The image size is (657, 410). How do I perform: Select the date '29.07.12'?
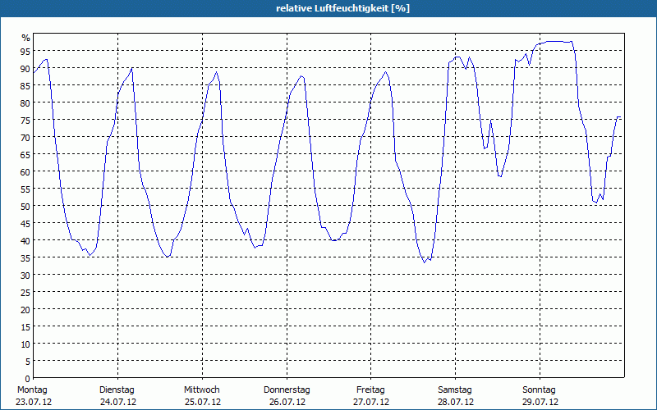point(540,402)
